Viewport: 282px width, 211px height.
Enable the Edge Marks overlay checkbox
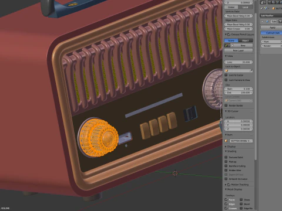pyautogui.click(x=241, y=208)
